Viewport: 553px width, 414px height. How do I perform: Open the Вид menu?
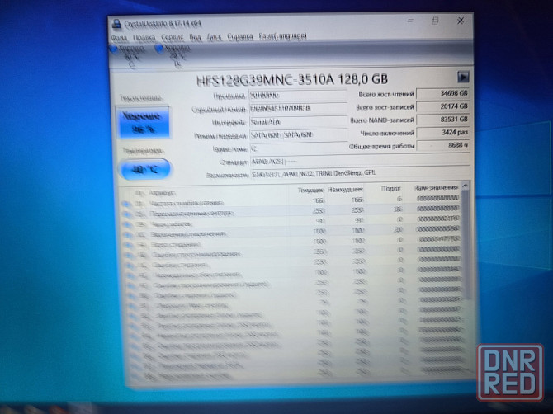pos(195,37)
